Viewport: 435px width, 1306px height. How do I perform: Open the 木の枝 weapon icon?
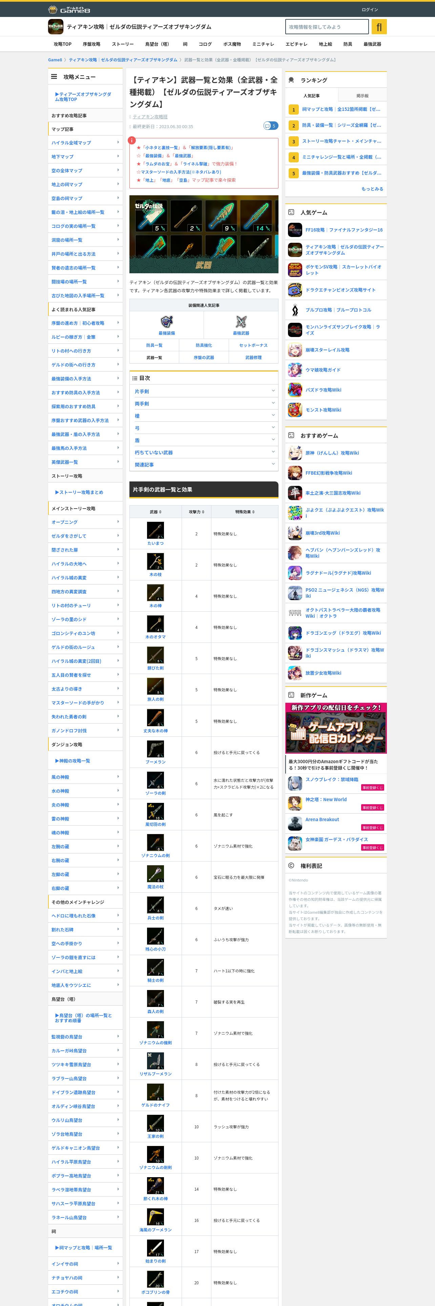(156, 562)
